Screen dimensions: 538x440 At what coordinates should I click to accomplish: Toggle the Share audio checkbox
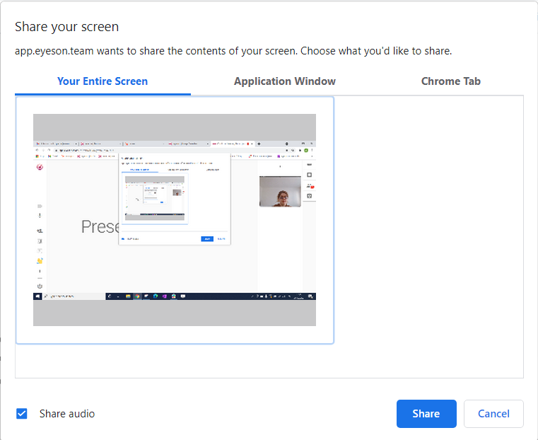click(x=22, y=414)
